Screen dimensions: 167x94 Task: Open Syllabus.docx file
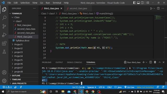(22, 41)
